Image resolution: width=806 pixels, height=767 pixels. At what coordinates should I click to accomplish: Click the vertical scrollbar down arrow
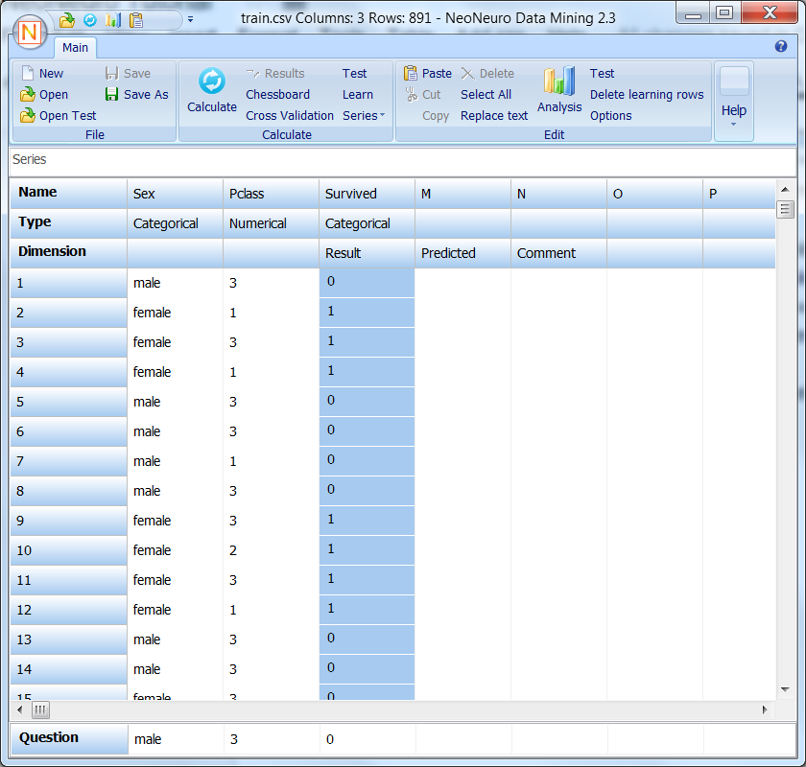(x=785, y=689)
